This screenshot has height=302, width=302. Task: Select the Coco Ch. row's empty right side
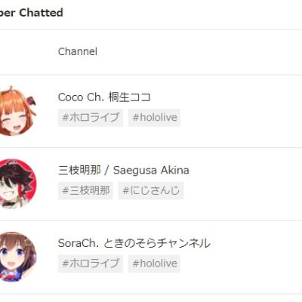pyautogui.click(x=242, y=111)
